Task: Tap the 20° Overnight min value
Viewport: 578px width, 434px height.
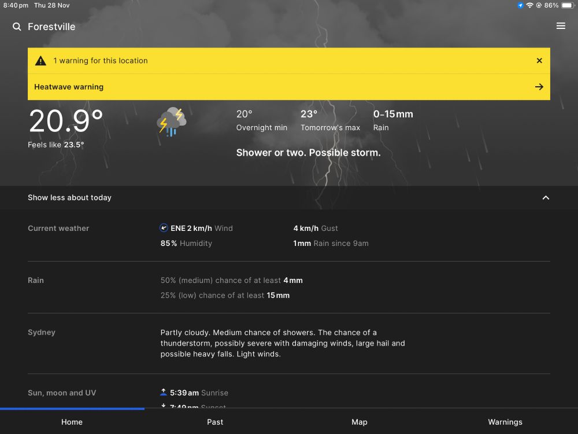Action: 262,120
